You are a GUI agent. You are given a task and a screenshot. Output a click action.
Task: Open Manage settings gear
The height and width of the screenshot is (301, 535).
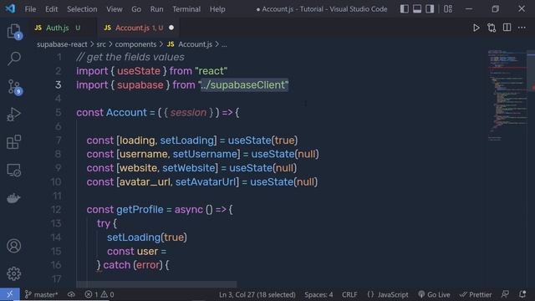[x=13, y=273]
